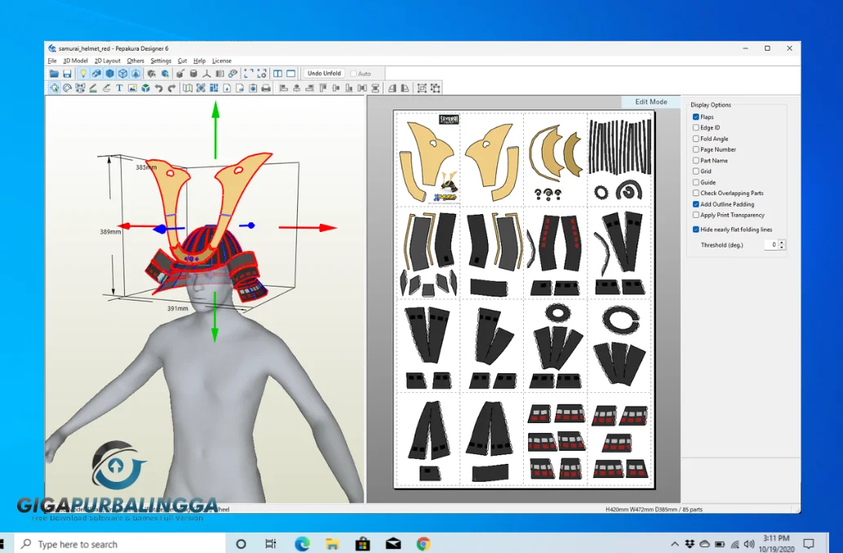
Task: Enable Check Overlapping Parts checkbox
Action: [695, 193]
